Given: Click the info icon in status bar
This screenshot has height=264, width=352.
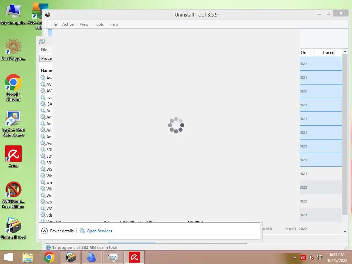Looking at the screenshot, I should click(x=48, y=247).
